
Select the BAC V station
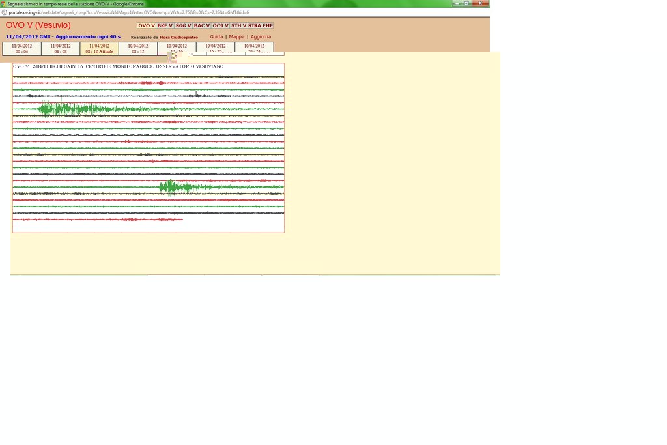click(202, 25)
